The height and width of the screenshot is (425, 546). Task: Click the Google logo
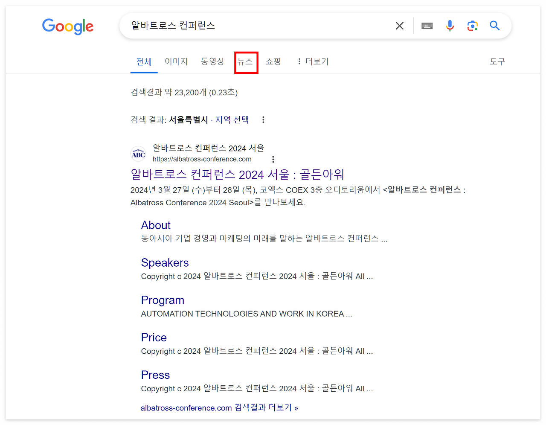(68, 26)
